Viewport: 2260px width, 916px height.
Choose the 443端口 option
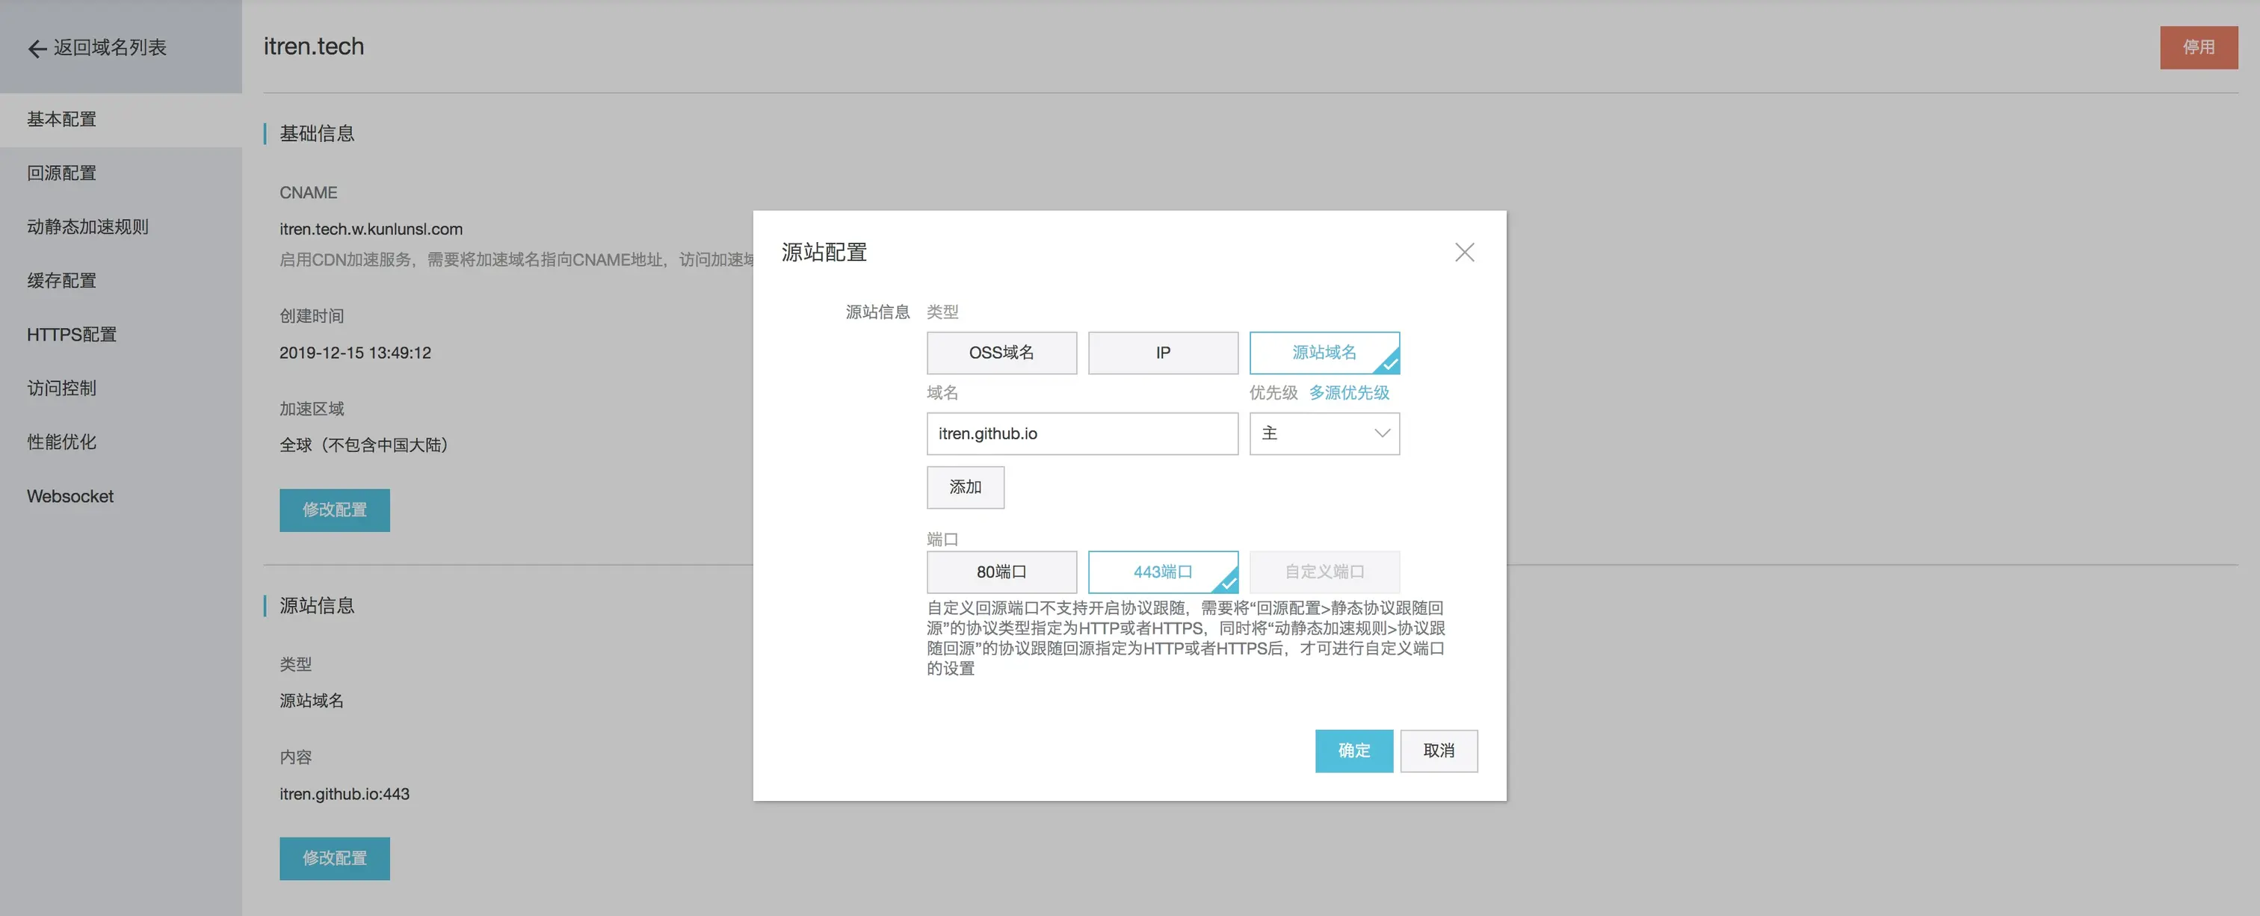pyautogui.click(x=1162, y=572)
